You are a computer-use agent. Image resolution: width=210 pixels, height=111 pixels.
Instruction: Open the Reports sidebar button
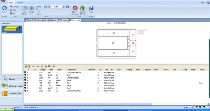(x=12, y=79)
